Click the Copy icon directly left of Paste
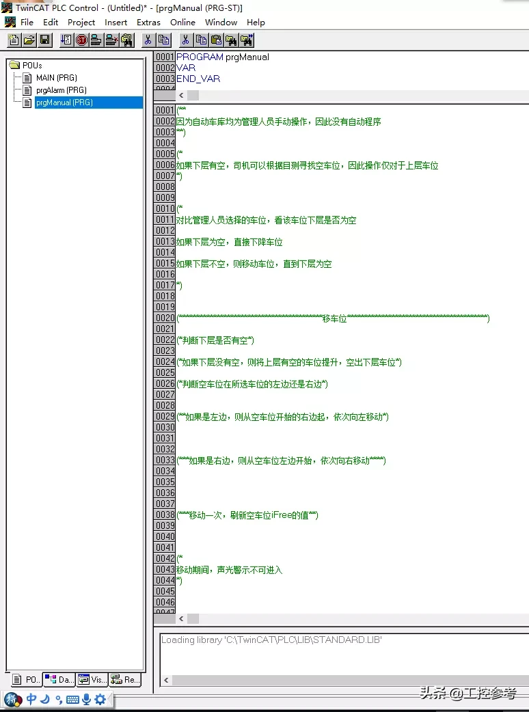This screenshot has width=529, height=712. point(201,40)
